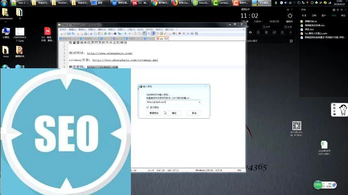Viewport: 348px width, 195px height.
Task: Switch to 图片 tab in document panel
Action: [324, 15]
